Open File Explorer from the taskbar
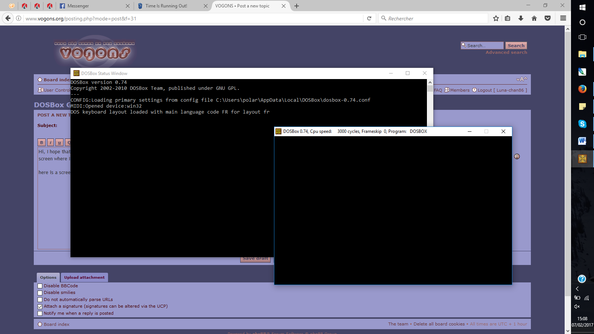Image resolution: width=594 pixels, height=334 pixels. 582,54
